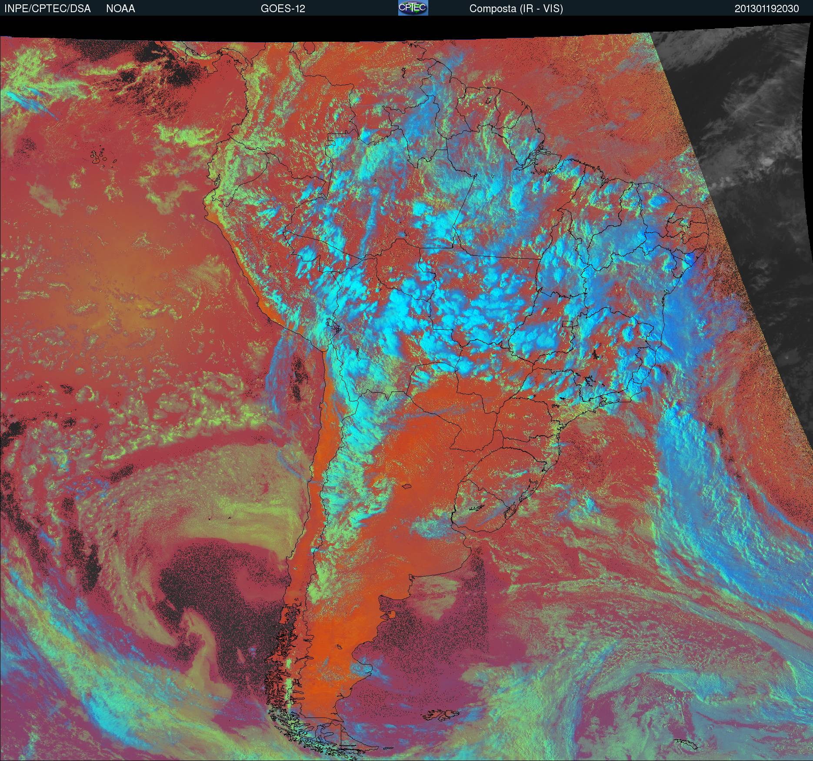
Task: Click the NOAA label in header
Action: coord(120,9)
